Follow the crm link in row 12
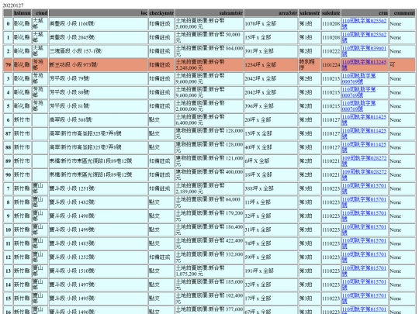 point(364,257)
